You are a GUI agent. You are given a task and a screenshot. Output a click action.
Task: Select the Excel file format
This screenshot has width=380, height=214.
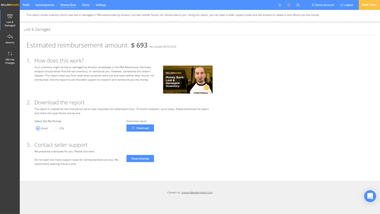(x=38, y=128)
